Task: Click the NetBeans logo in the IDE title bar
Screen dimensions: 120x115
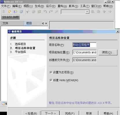Action: [x=2, y=2]
